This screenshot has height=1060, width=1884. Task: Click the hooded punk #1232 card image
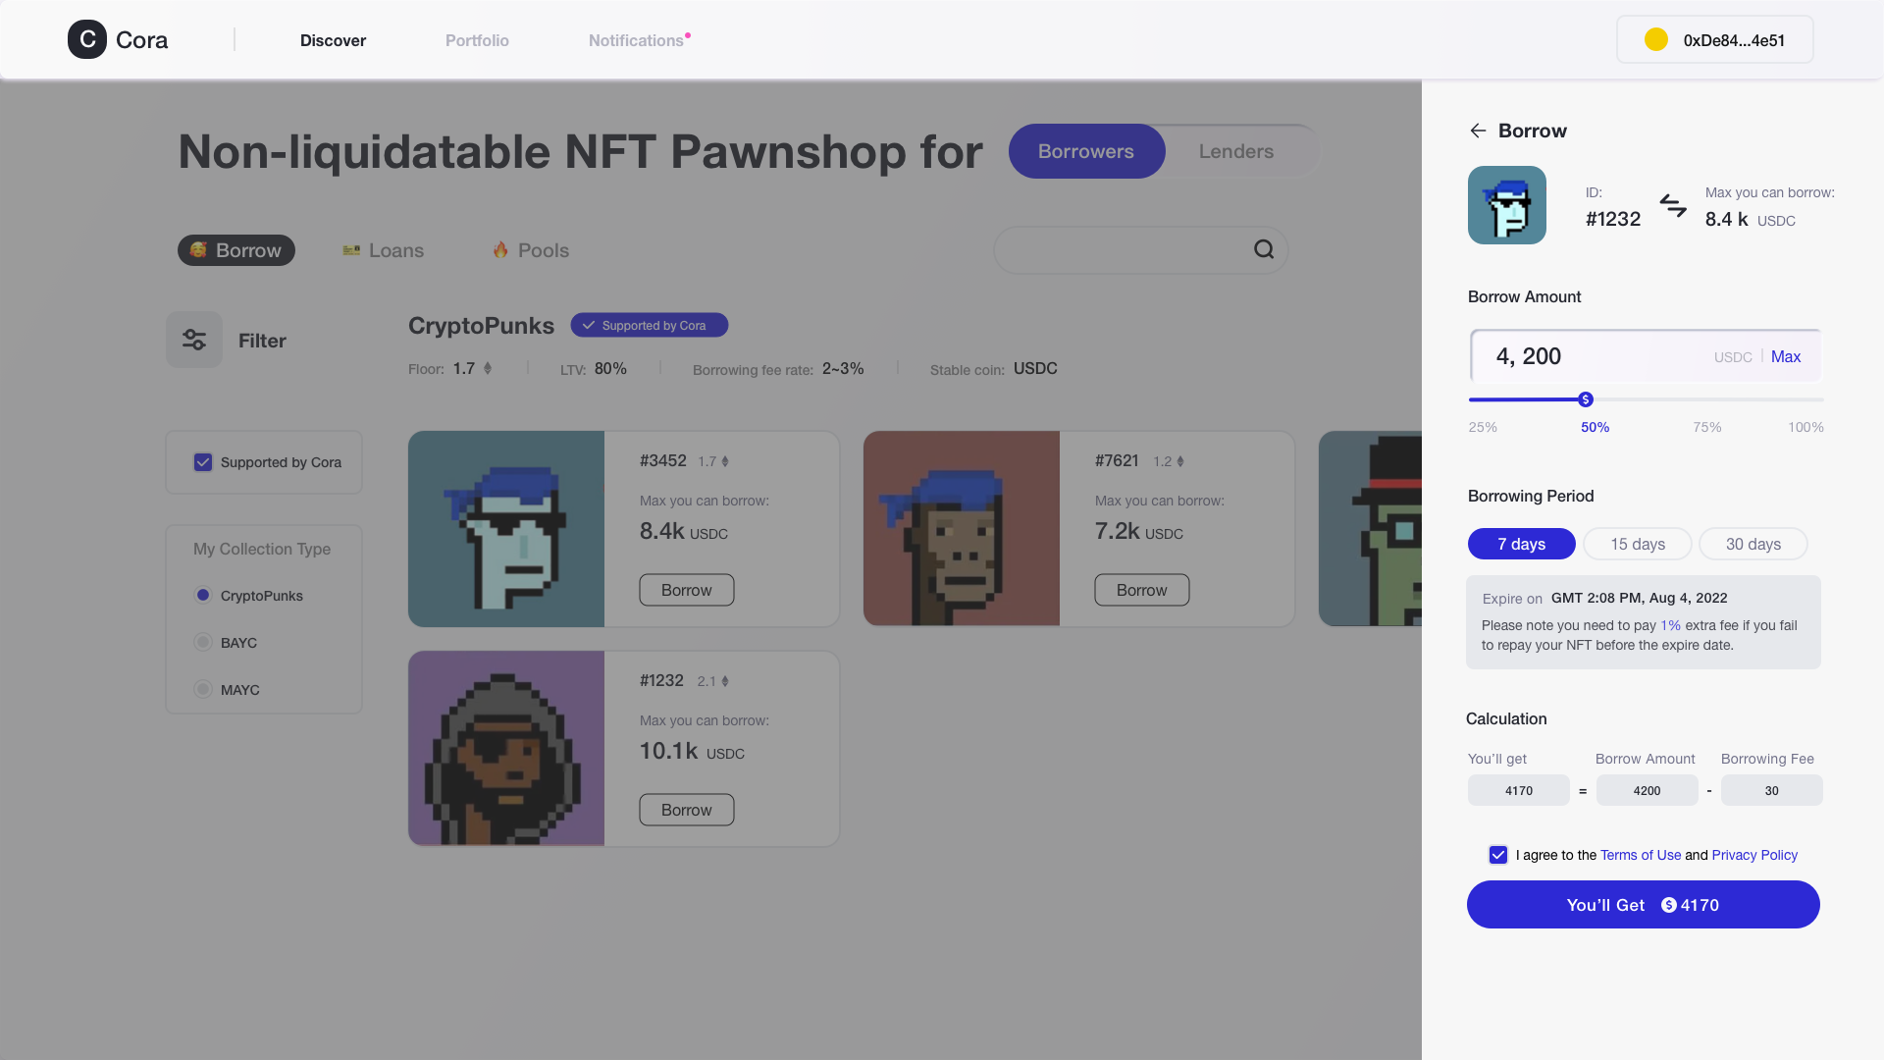[x=506, y=749]
